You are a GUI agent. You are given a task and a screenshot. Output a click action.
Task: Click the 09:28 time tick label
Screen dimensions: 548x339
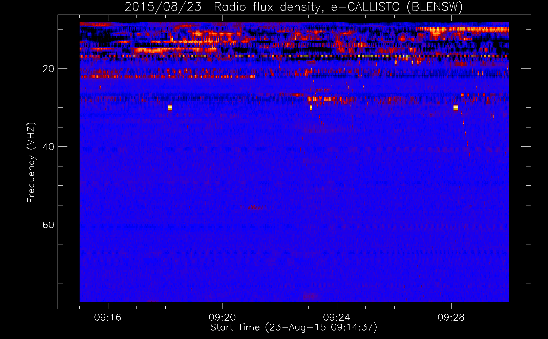click(x=451, y=318)
